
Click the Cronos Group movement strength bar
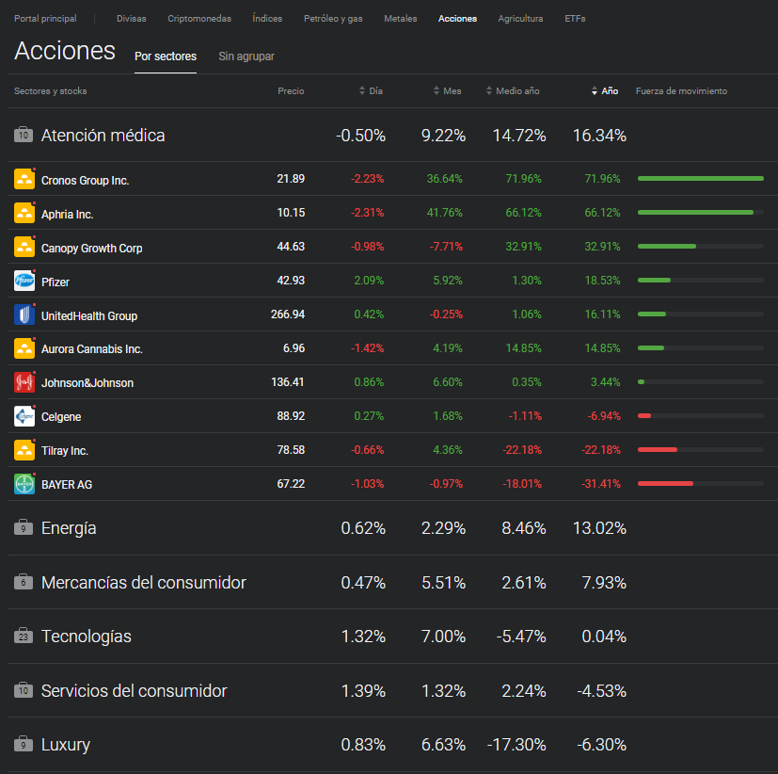701,178
